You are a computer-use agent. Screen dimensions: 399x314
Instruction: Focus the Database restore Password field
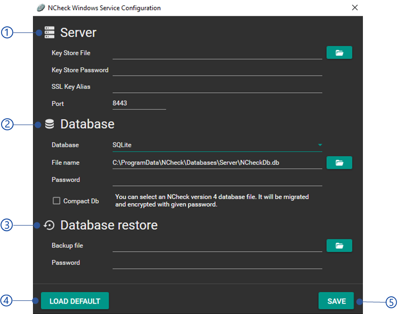pos(218,263)
